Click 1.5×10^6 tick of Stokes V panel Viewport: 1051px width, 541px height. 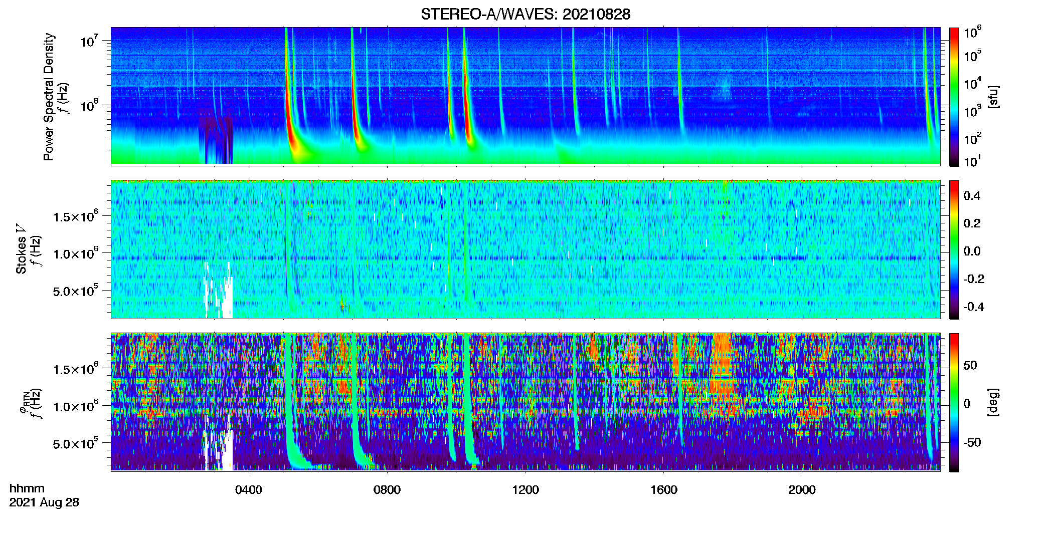point(76,216)
